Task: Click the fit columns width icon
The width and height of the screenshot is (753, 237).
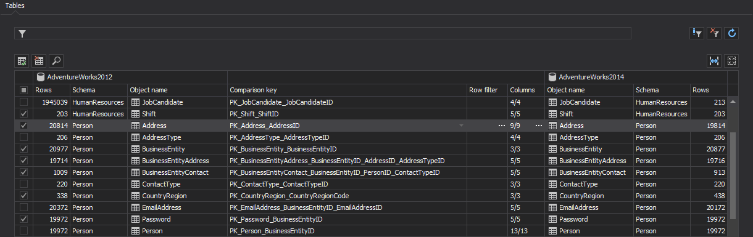Action: [x=714, y=61]
